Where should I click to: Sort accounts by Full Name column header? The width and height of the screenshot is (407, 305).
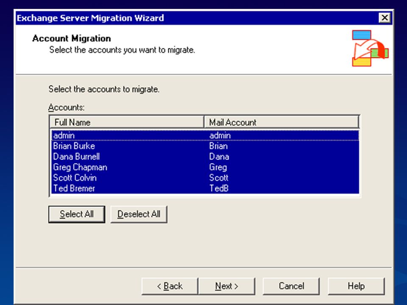tap(127, 122)
